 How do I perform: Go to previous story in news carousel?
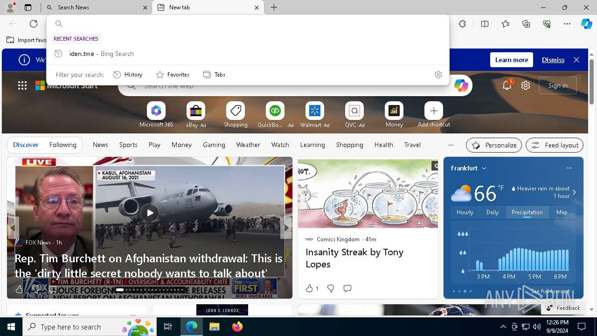tap(13, 228)
